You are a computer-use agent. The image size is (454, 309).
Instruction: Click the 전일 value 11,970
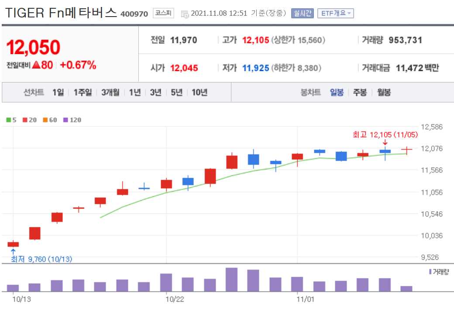coord(184,40)
